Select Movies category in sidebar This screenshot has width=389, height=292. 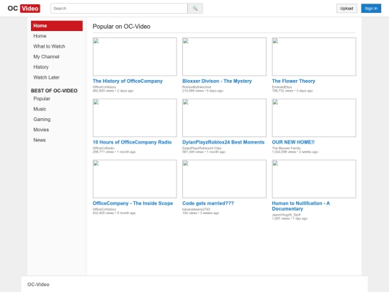(x=41, y=130)
